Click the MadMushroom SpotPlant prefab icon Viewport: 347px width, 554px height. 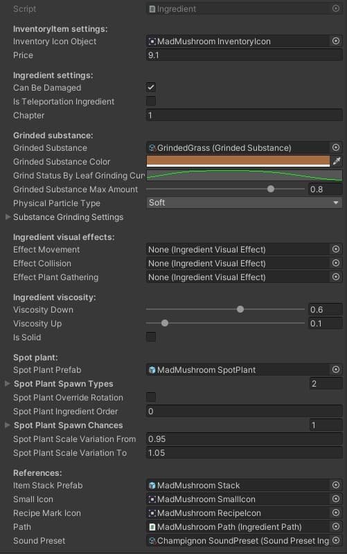point(152,370)
